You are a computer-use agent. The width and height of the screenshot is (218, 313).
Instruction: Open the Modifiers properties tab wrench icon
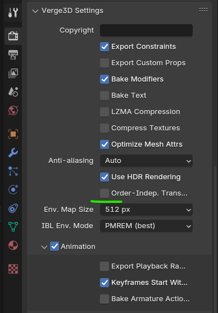(x=13, y=153)
